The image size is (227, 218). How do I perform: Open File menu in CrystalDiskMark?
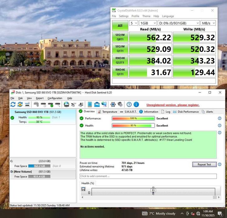pyautogui.click(x=114, y=16)
